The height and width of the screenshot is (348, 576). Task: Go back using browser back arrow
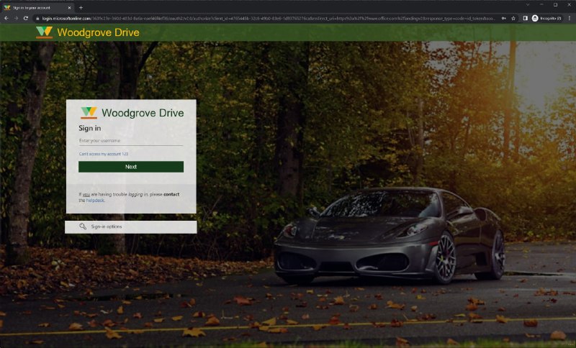tap(6, 18)
